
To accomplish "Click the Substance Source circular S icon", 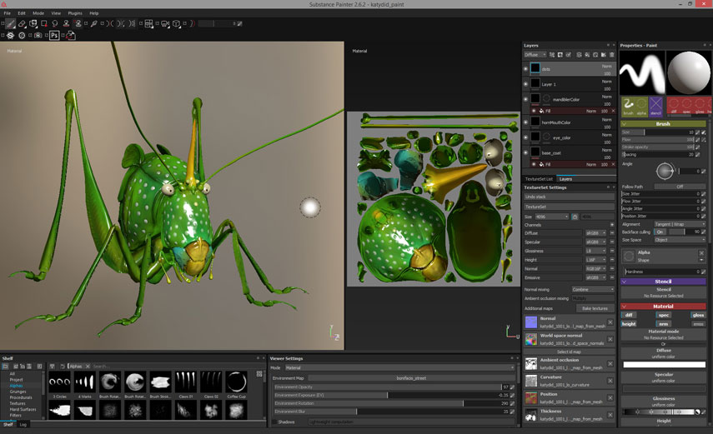I will (22, 36).
